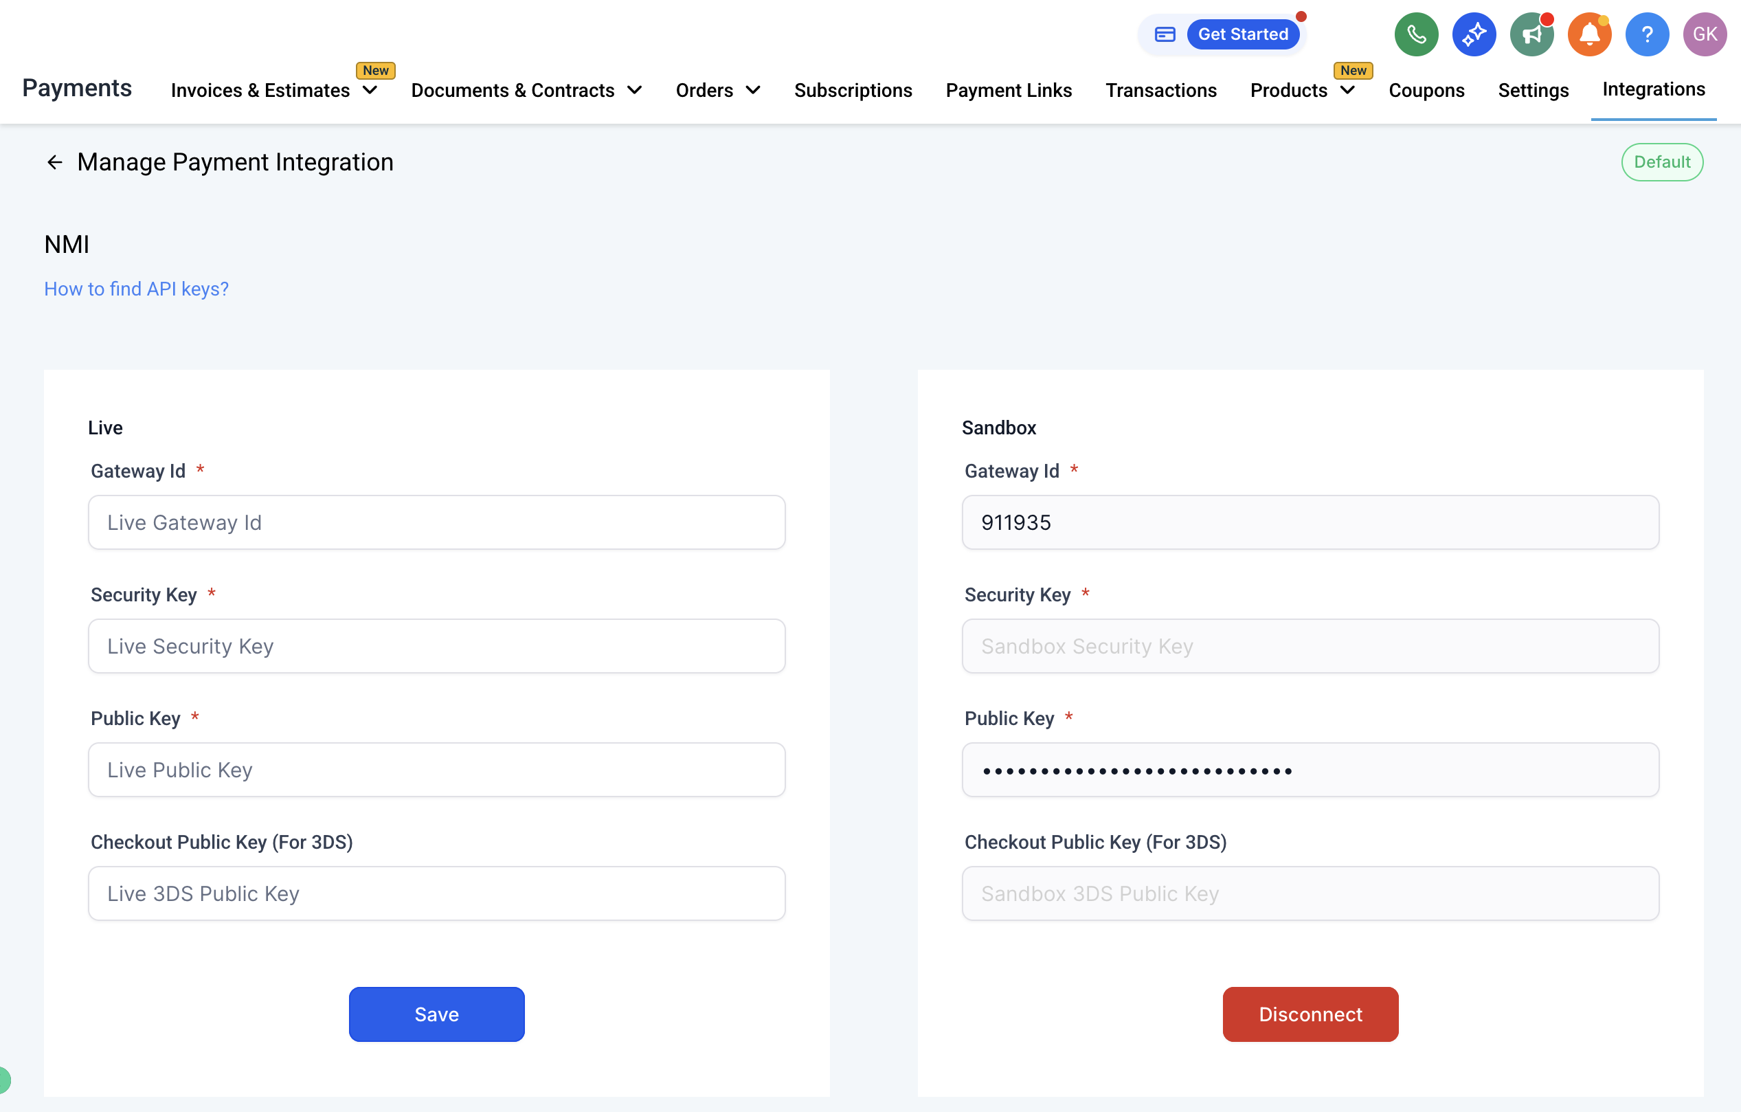Open the How to find API keys link
This screenshot has height=1112, width=1741.
click(x=136, y=289)
